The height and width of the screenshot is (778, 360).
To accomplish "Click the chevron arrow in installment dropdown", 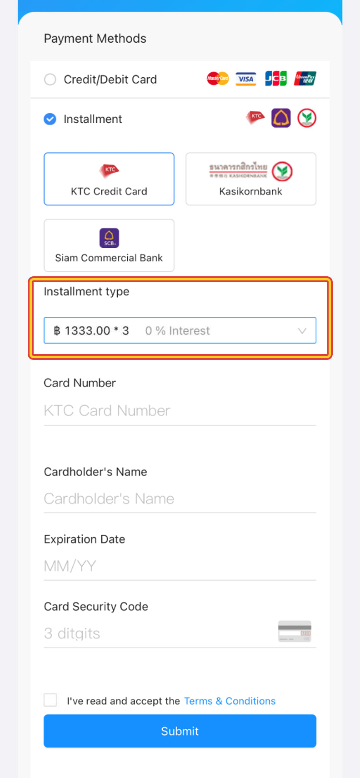I will (x=302, y=331).
